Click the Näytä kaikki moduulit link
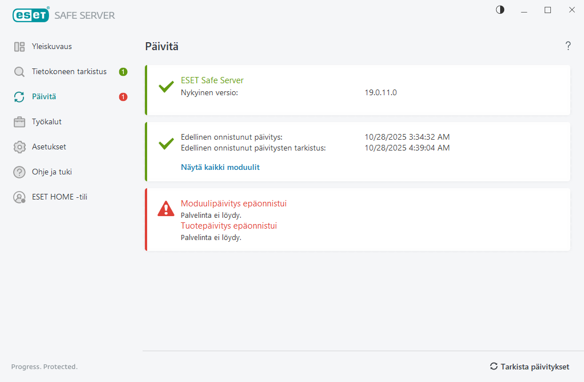584x382 pixels. click(220, 168)
